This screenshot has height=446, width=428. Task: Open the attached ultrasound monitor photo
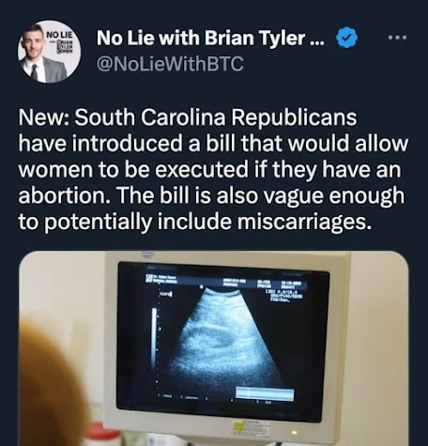(x=214, y=348)
